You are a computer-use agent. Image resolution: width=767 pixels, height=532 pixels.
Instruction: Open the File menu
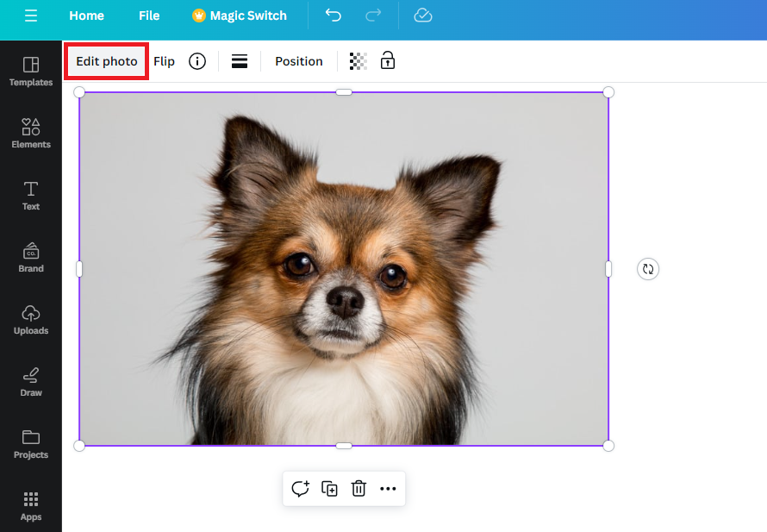click(x=149, y=16)
